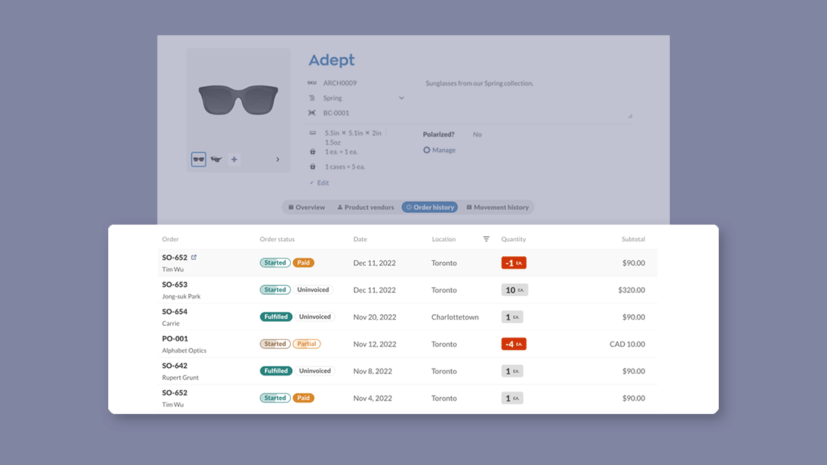Click the units icon beside '1 ea. = 1 ea.'
This screenshot has height=465, width=827.
[312, 151]
